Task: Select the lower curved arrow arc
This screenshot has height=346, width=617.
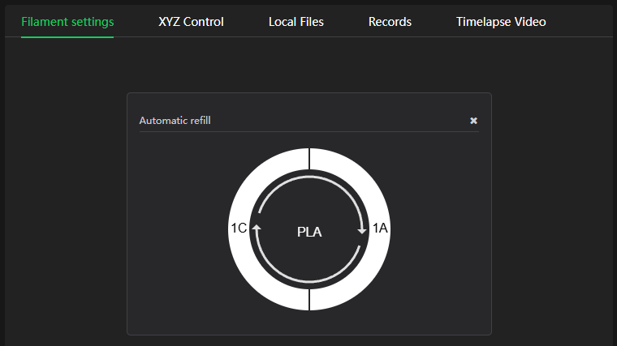Action: (309, 281)
